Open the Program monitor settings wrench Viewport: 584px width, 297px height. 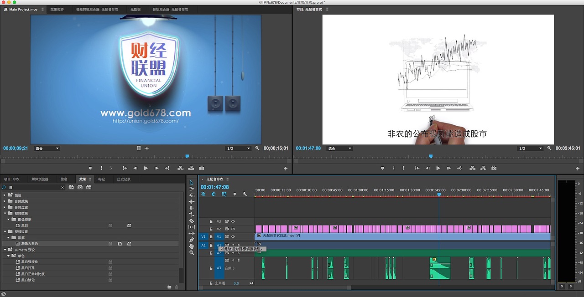[x=549, y=148]
